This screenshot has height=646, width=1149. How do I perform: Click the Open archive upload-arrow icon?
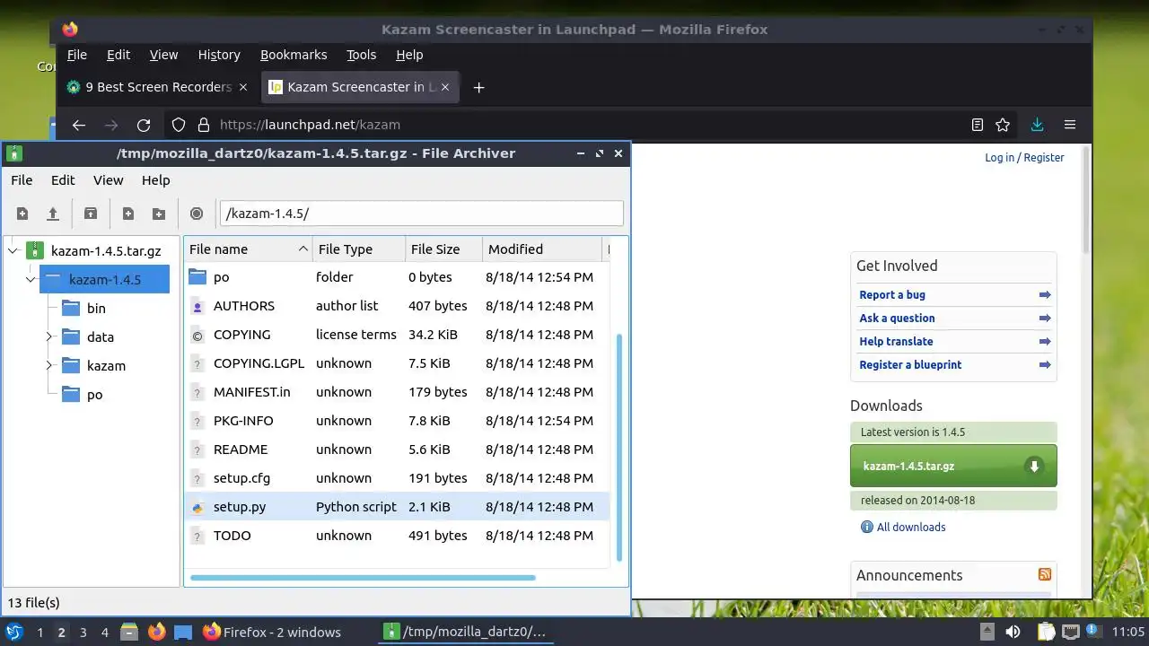tap(53, 214)
